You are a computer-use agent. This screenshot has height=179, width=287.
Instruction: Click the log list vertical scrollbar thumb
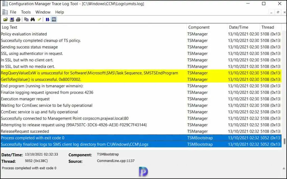tap(284, 141)
